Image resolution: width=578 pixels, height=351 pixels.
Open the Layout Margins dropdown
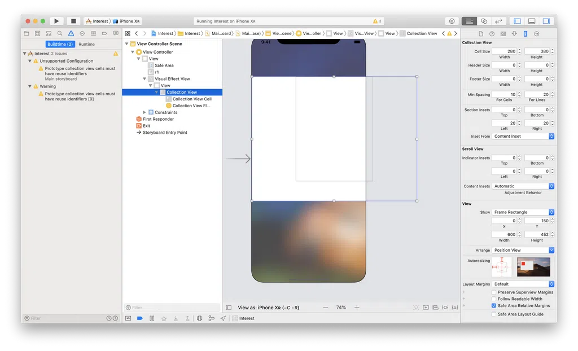coord(523,284)
